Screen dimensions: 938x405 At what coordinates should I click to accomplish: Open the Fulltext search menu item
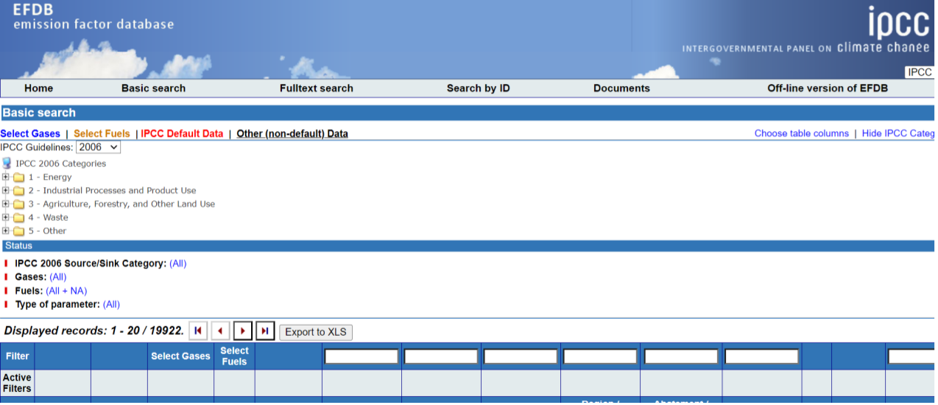coord(317,88)
